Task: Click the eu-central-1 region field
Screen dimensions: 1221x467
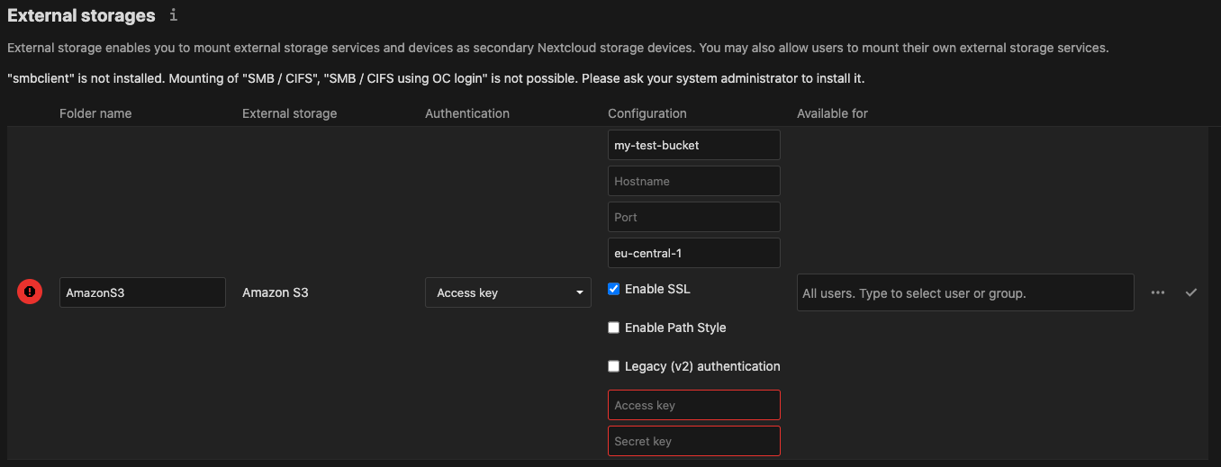Action: coord(693,253)
